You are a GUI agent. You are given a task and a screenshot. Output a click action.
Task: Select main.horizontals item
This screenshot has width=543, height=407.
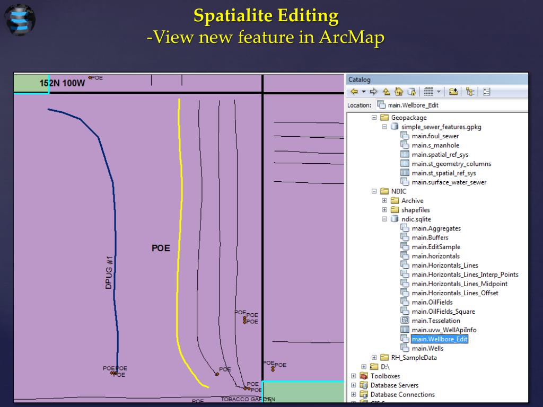(x=436, y=256)
